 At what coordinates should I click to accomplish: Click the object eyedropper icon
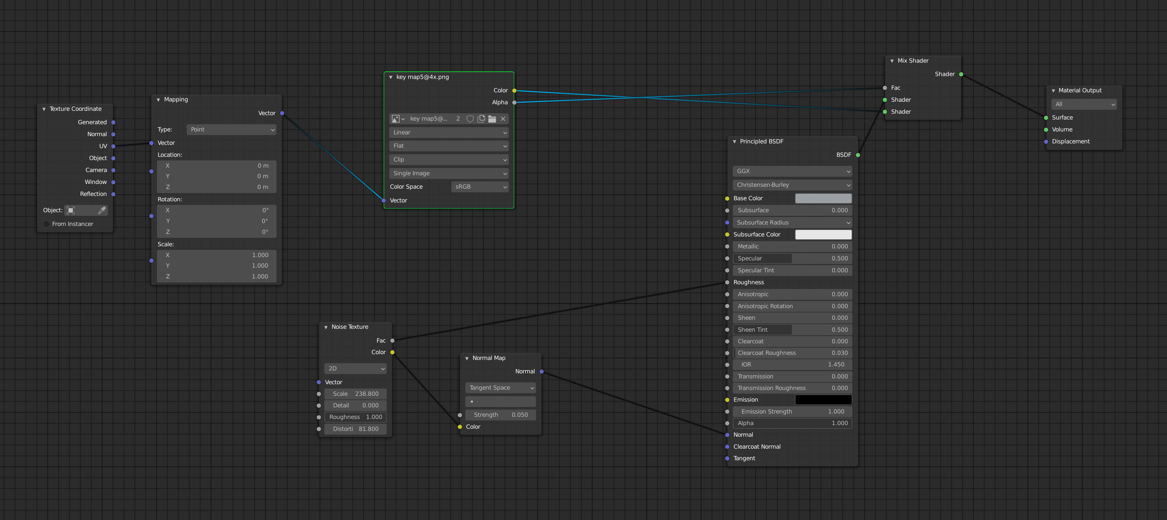click(x=101, y=210)
